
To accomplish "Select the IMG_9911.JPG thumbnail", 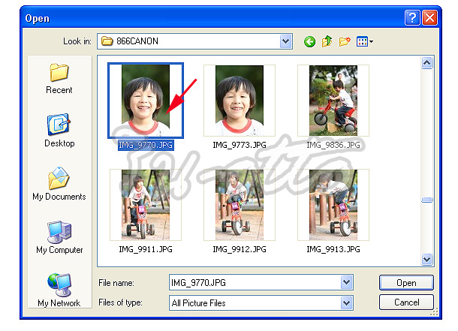I will (146, 205).
